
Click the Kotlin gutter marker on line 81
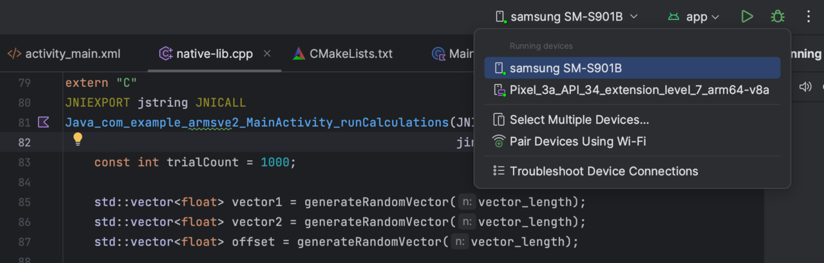click(44, 122)
